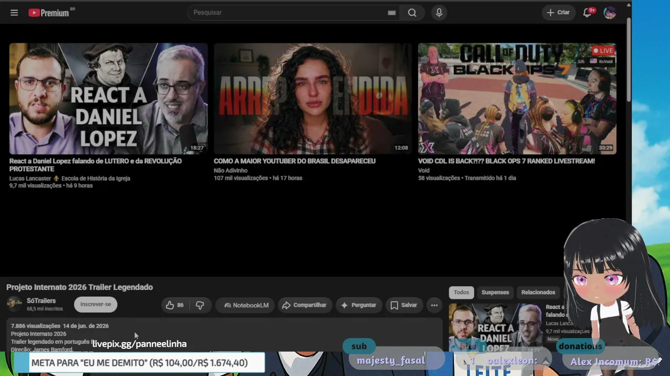The width and height of the screenshot is (670, 376).
Task: Open the Criar create menu
Action: click(x=558, y=13)
